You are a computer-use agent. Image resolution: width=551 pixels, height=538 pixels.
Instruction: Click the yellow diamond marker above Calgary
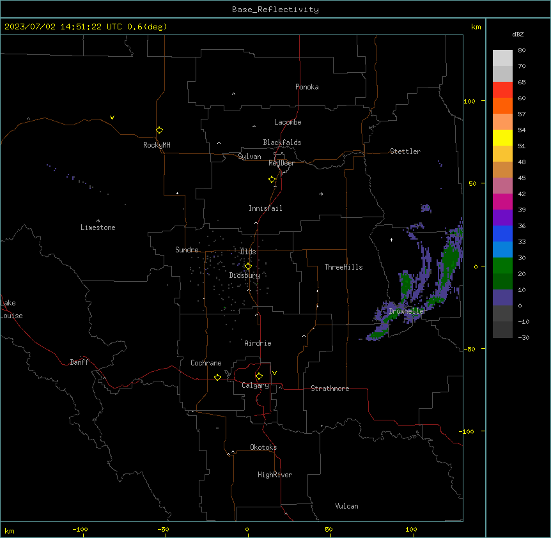coord(259,376)
